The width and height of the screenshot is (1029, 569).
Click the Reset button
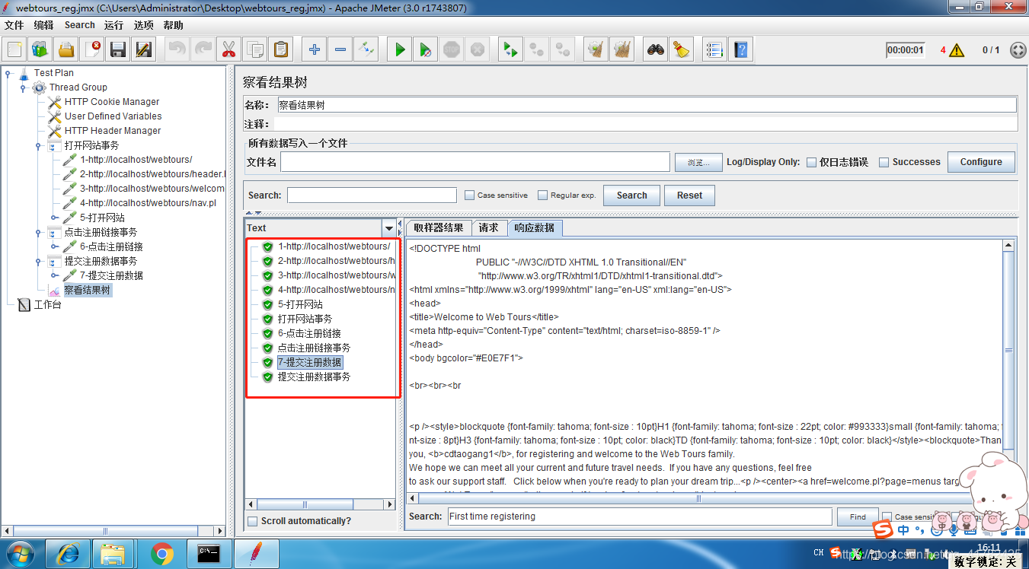click(x=689, y=195)
